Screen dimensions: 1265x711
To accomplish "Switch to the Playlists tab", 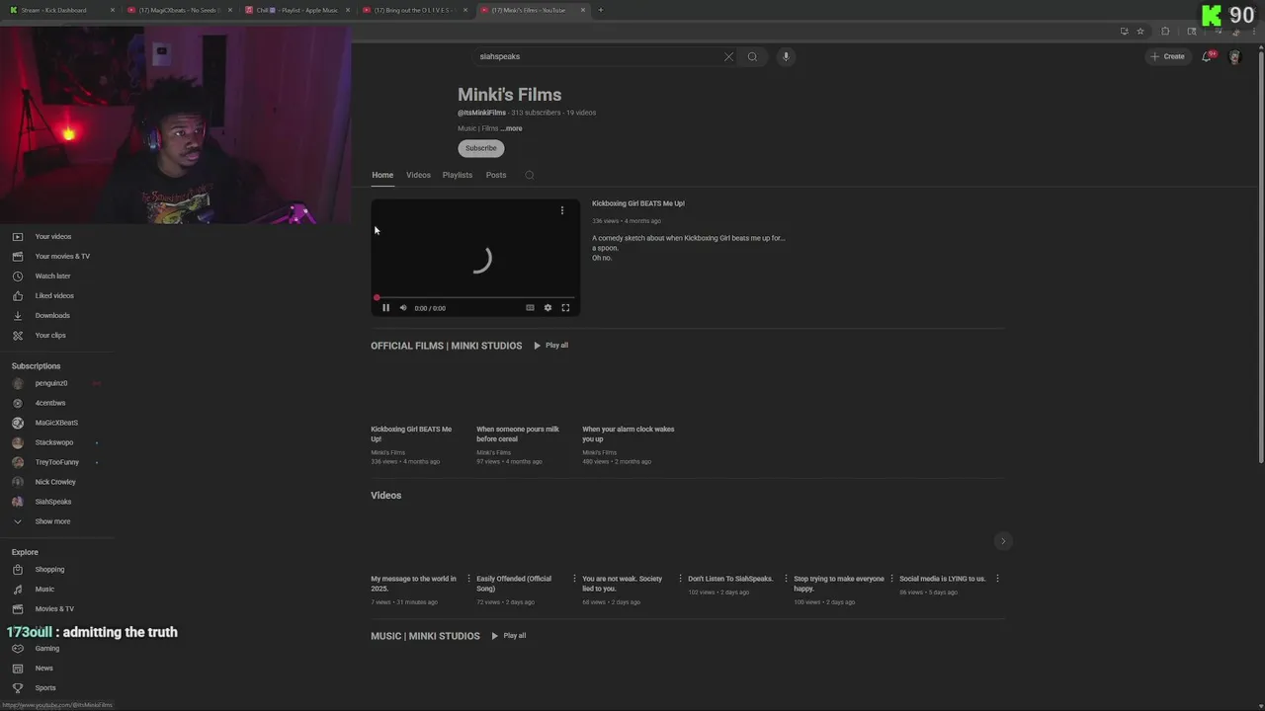I will [x=458, y=175].
